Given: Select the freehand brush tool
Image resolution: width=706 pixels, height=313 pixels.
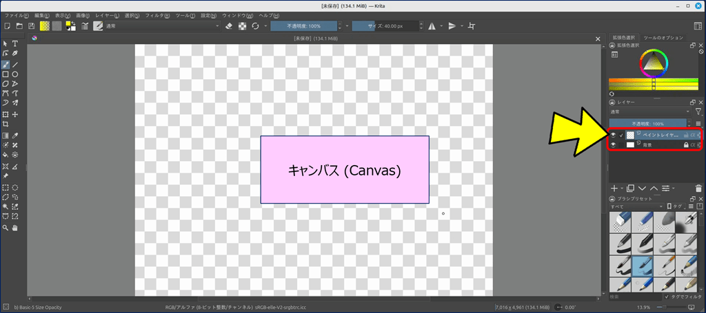Looking at the screenshot, I should coord(6,64).
